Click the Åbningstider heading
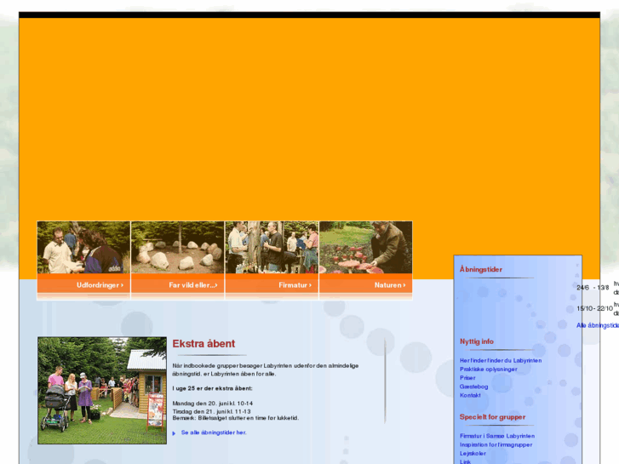The image size is (619, 464). pyautogui.click(x=481, y=269)
